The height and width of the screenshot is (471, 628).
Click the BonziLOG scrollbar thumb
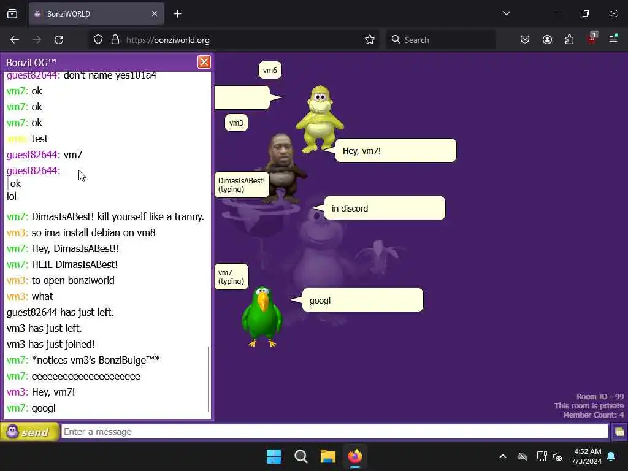coord(209,379)
